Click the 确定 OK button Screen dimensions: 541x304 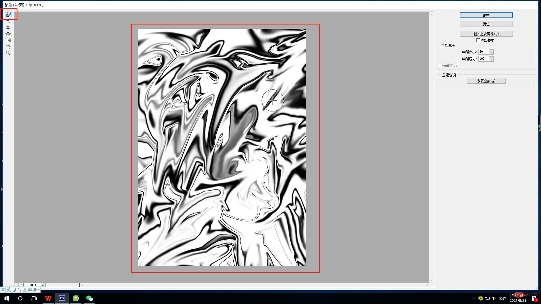(486, 15)
